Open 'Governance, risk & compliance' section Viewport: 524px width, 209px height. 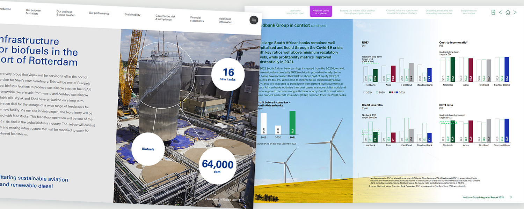[165, 17]
